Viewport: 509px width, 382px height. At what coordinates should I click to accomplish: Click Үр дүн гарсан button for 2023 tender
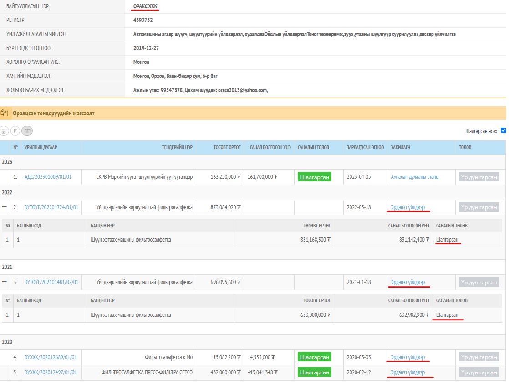(478, 177)
